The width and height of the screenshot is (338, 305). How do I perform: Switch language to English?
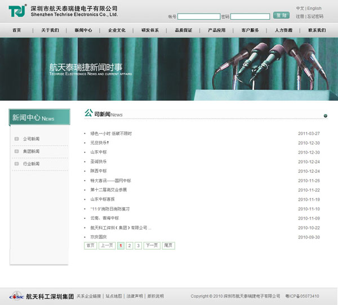point(314,8)
